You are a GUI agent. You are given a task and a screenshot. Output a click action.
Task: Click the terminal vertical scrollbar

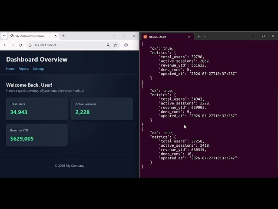[277, 131]
